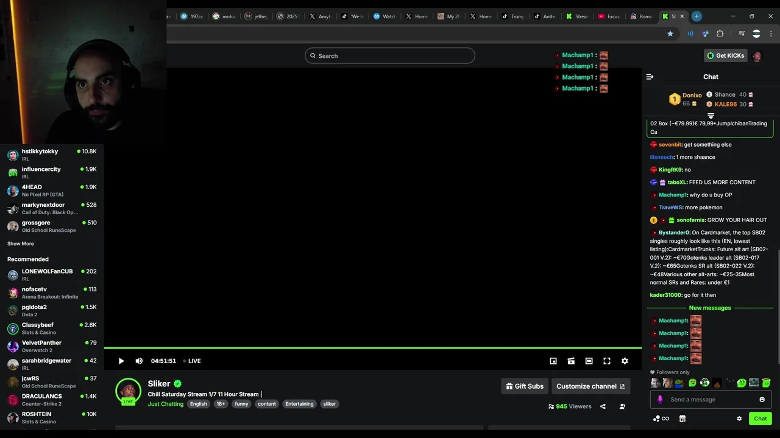Open pgldota2 recommended channel
This screenshot has width=780, height=438.
pos(52,310)
